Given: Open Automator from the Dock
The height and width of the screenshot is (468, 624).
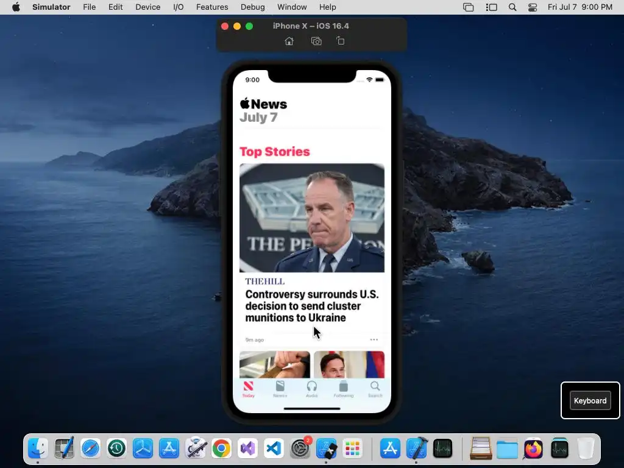Looking at the screenshot, I should coord(196,448).
